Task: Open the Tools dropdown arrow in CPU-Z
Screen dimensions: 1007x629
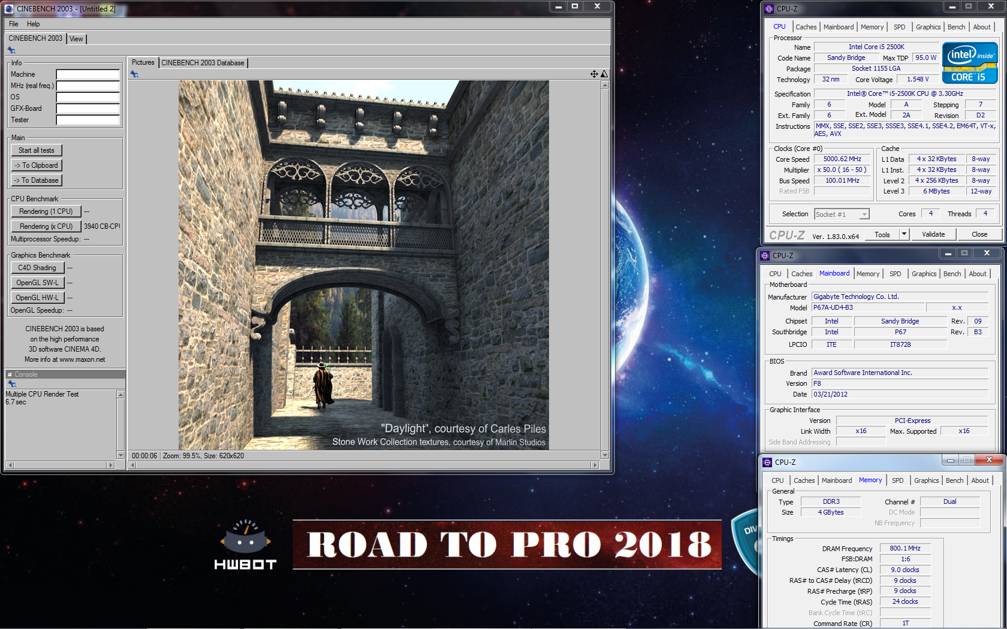Action: tap(904, 234)
